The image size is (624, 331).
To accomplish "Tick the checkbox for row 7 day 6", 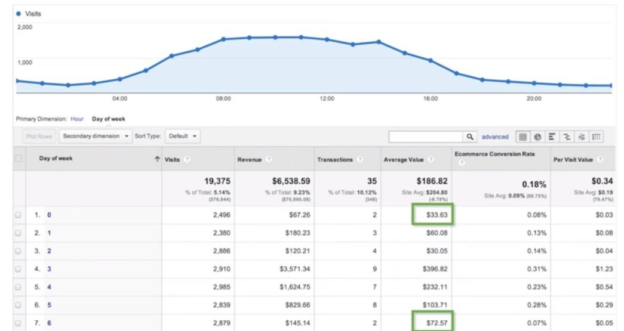I will tap(19, 323).
